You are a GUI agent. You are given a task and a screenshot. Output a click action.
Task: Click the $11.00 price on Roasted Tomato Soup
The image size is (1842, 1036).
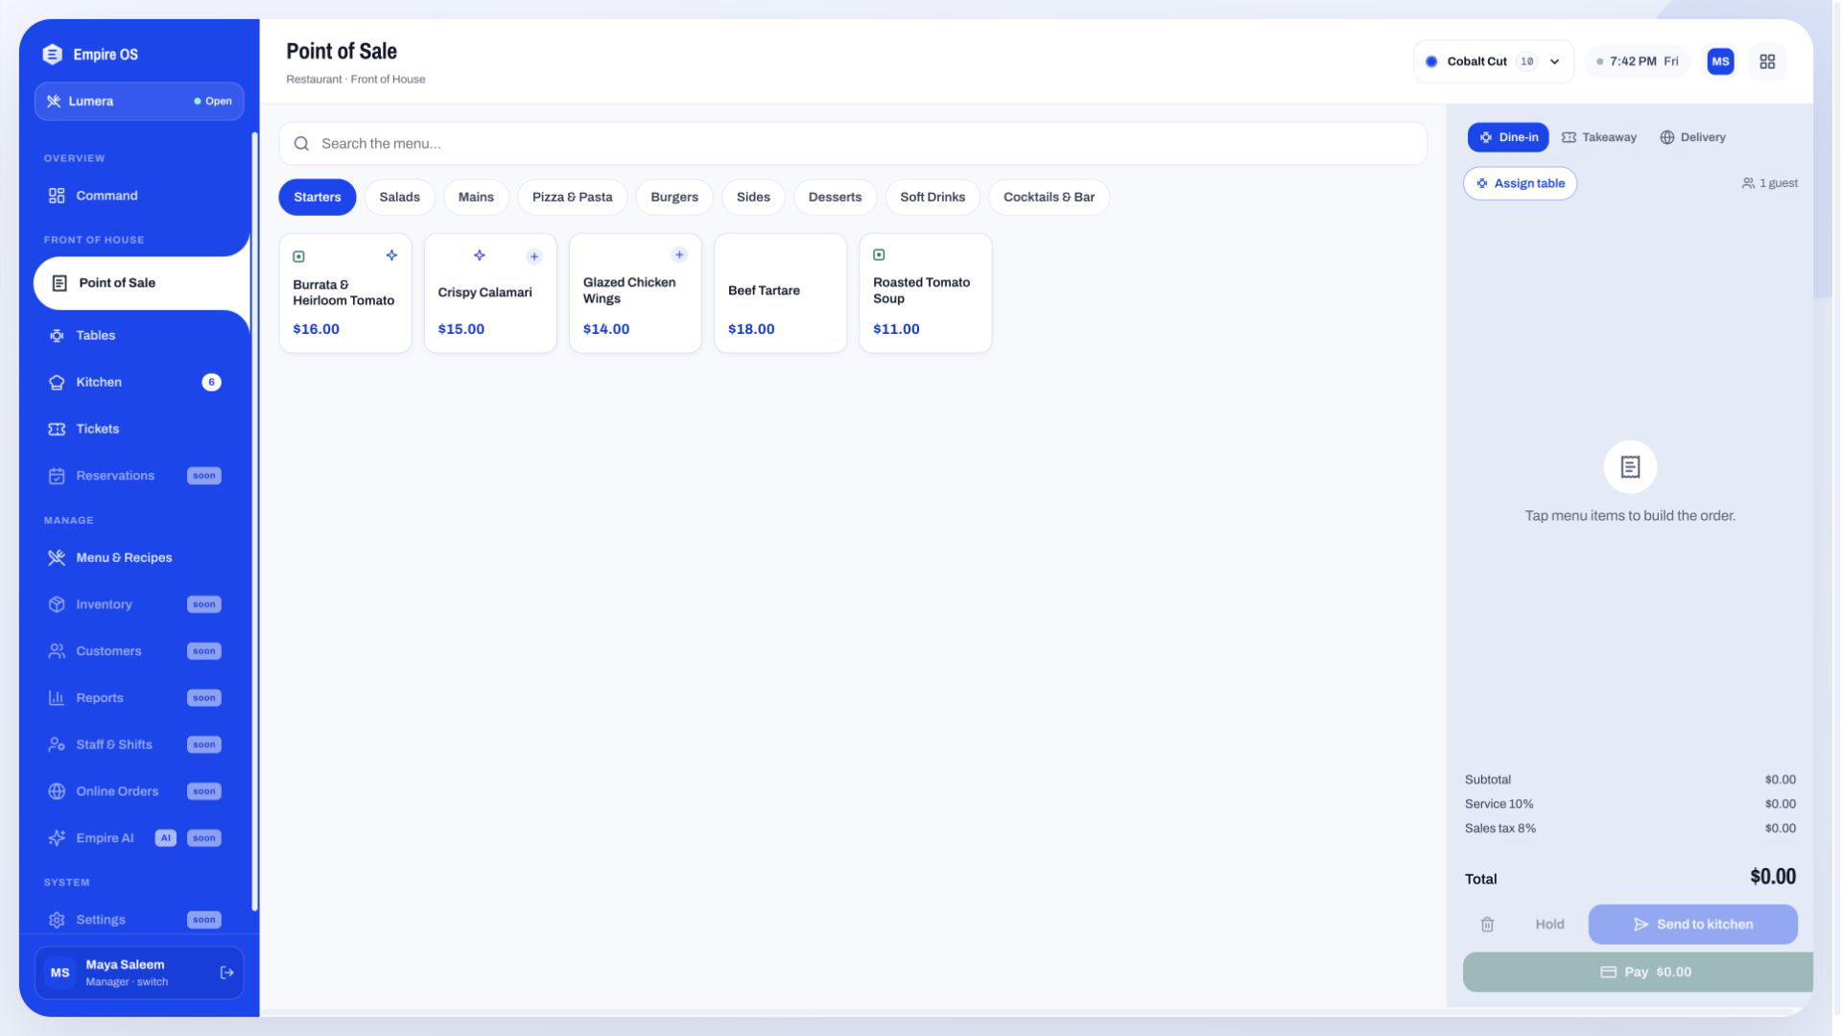(896, 329)
